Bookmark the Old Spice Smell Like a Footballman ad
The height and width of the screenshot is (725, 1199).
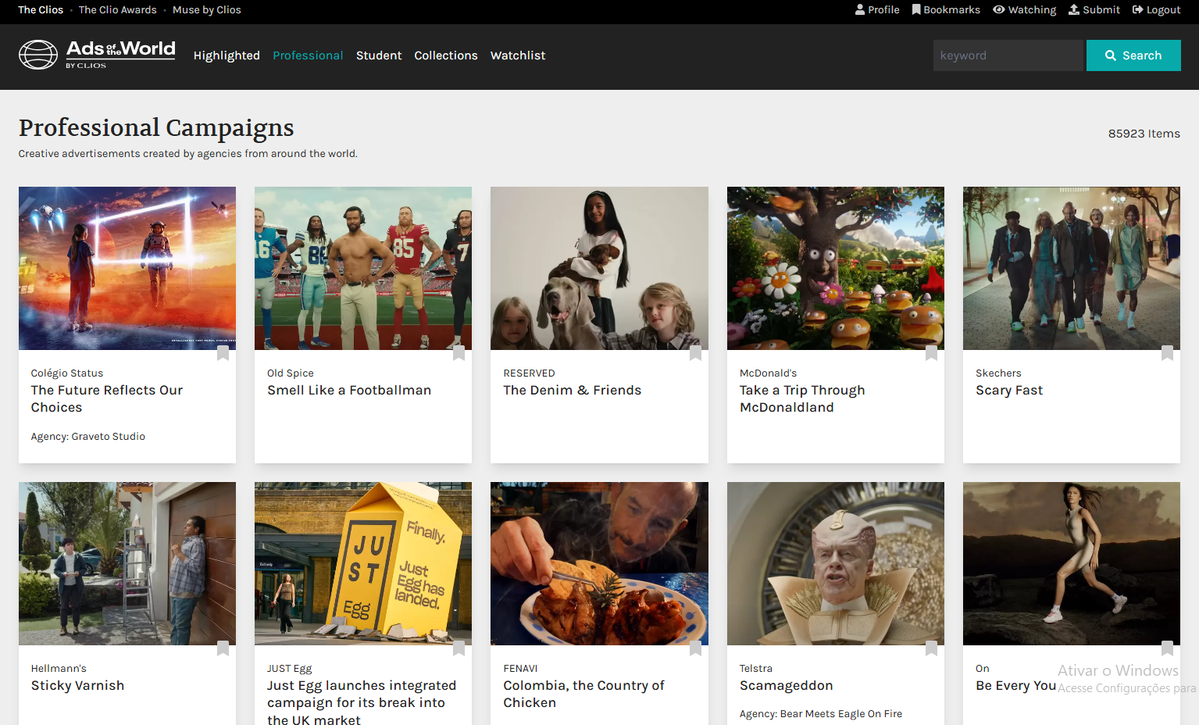coord(459,353)
